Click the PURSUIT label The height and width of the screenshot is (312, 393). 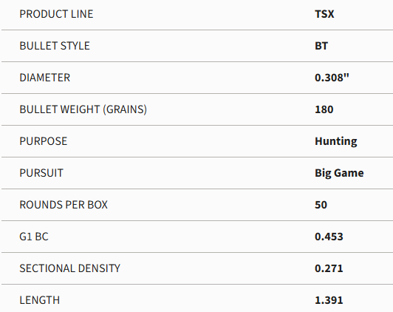[x=41, y=173]
